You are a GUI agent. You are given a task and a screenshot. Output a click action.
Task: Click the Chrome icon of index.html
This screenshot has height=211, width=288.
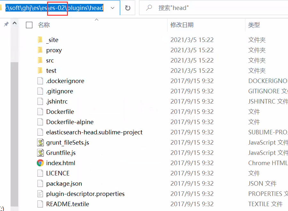click(40, 163)
